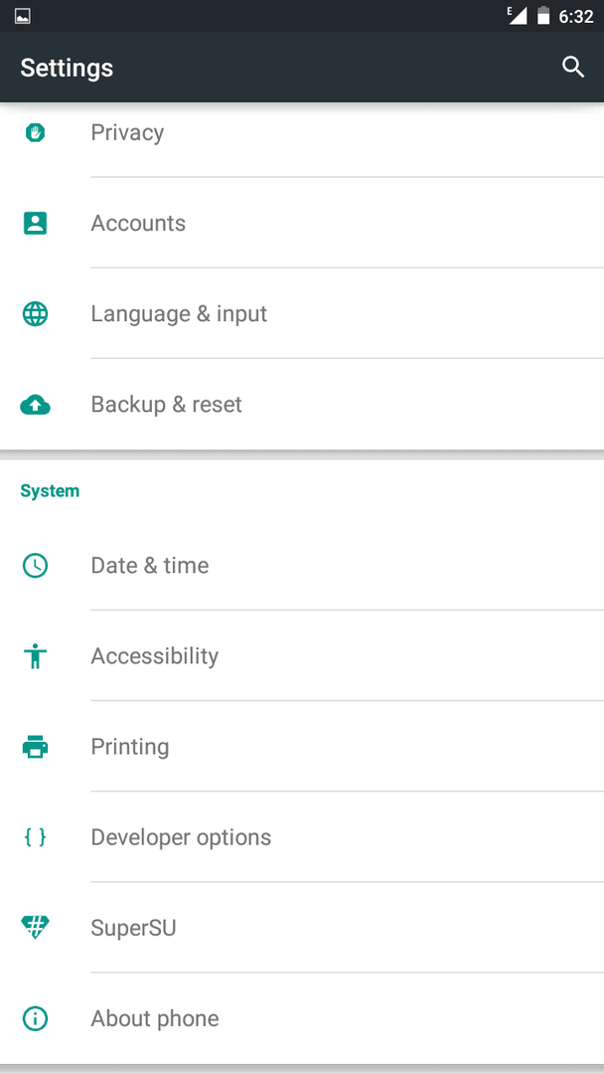Tap the Privacy hand icon
Image resolution: width=604 pixels, height=1074 pixels.
point(35,132)
